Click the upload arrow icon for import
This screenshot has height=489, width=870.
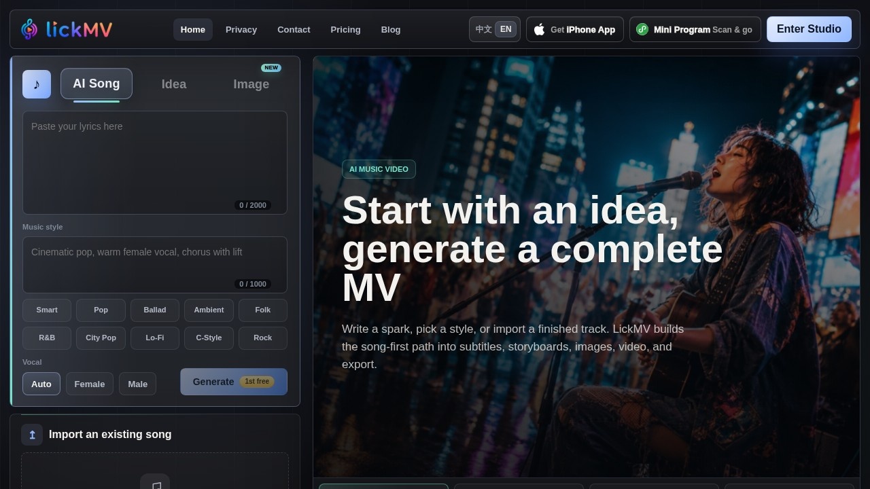pos(32,435)
